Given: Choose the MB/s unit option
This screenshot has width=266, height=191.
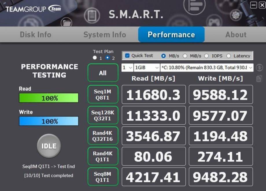Looking at the screenshot, I should tap(164, 56).
